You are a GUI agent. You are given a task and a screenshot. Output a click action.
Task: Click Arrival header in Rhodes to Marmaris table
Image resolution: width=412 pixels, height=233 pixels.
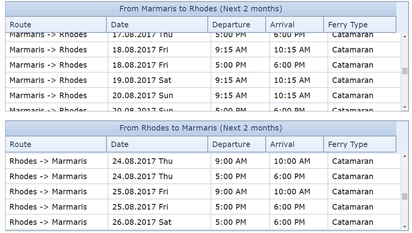click(294, 144)
